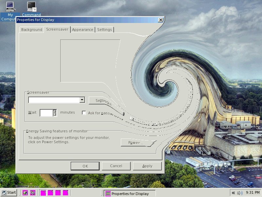Click the first quick launch icon
The height and width of the screenshot is (197, 262).
click(25, 193)
